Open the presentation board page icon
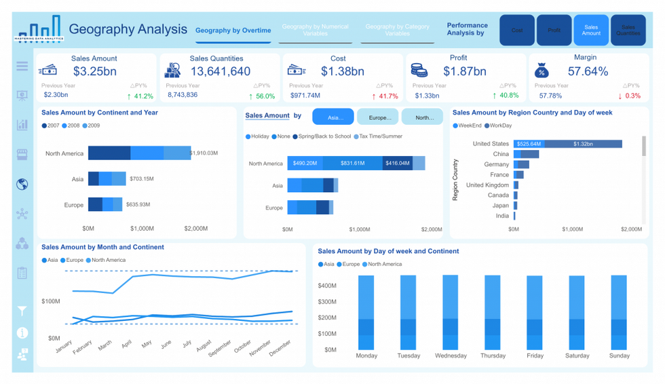Screen dimensions: 665x384 [22, 96]
